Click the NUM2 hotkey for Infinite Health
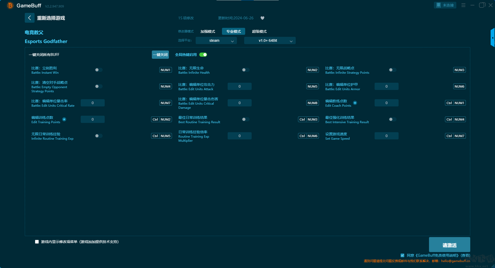This screenshot has width=495, height=268. (x=312, y=70)
